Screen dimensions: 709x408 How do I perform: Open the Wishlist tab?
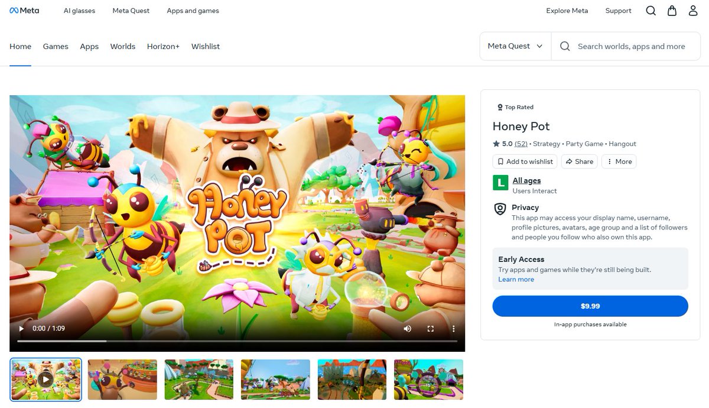point(206,46)
